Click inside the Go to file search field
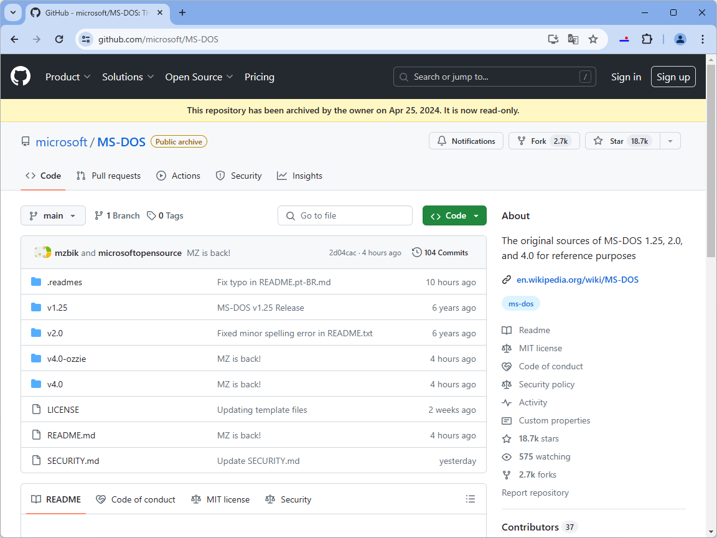The height and width of the screenshot is (538, 717). click(x=345, y=215)
